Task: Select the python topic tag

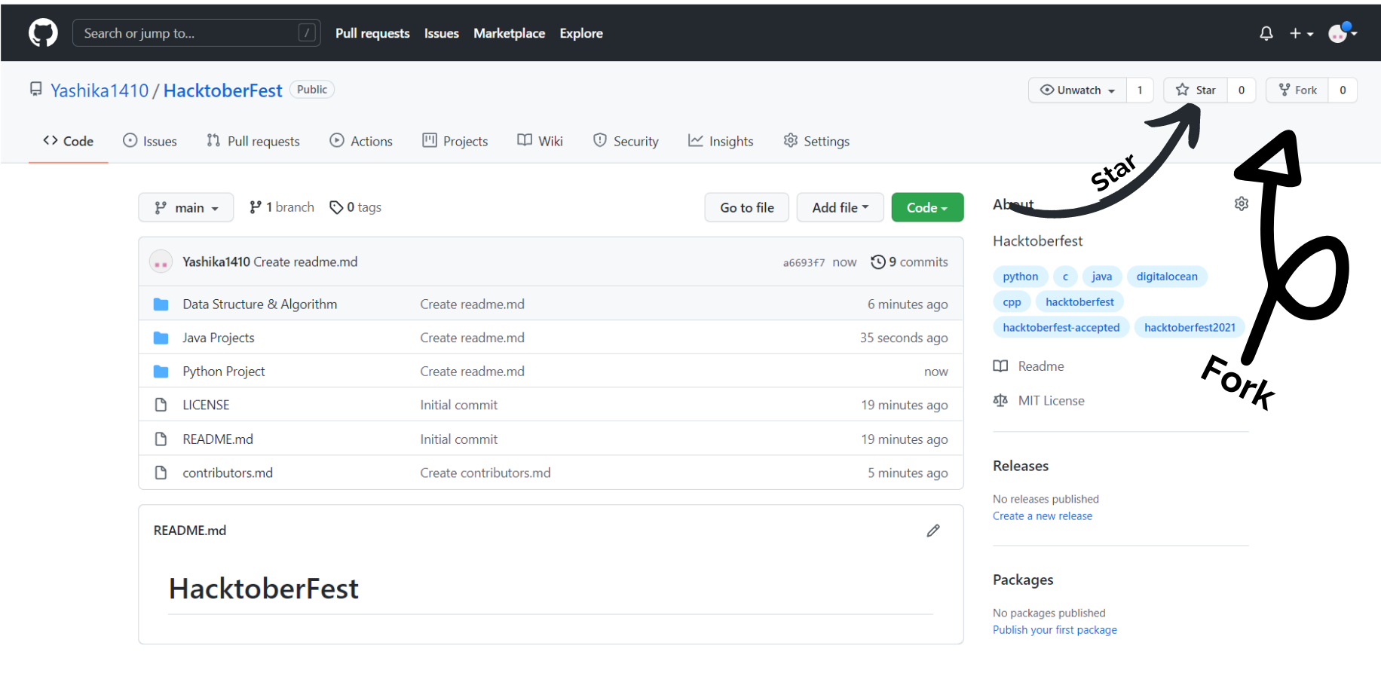Action: [x=1021, y=277]
